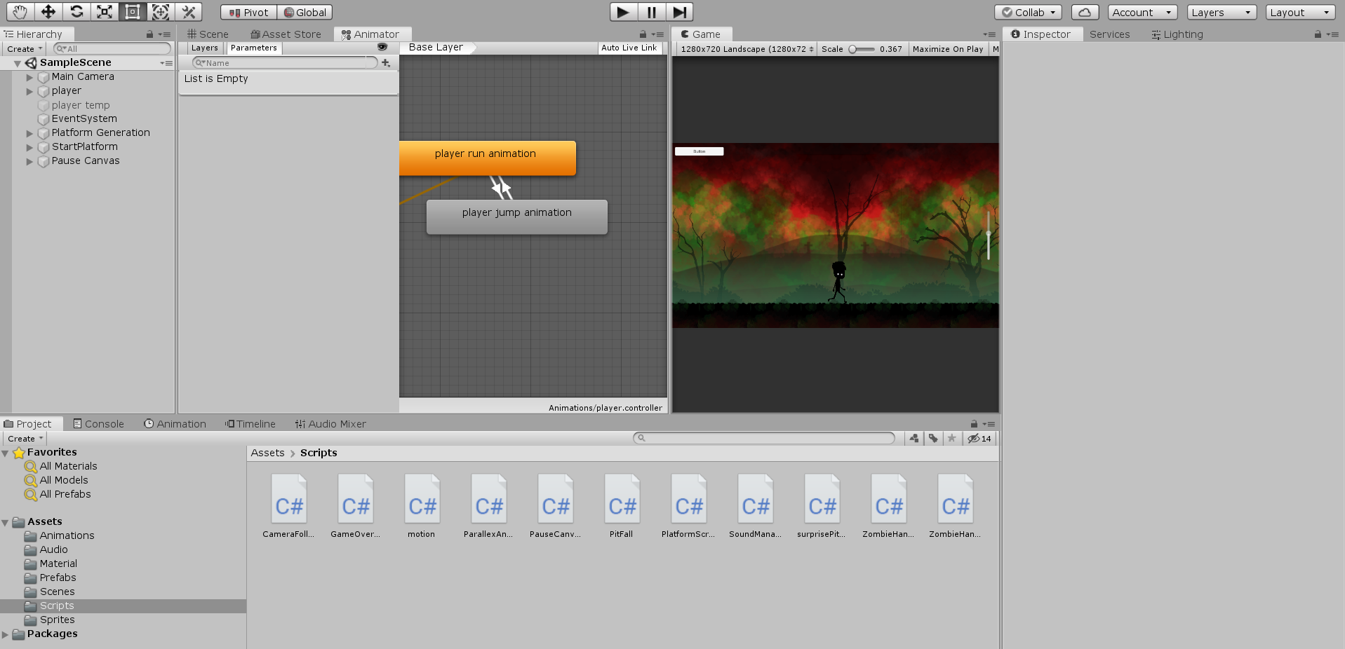
Task: Select the Animator Layers tab
Action: pyautogui.click(x=204, y=48)
